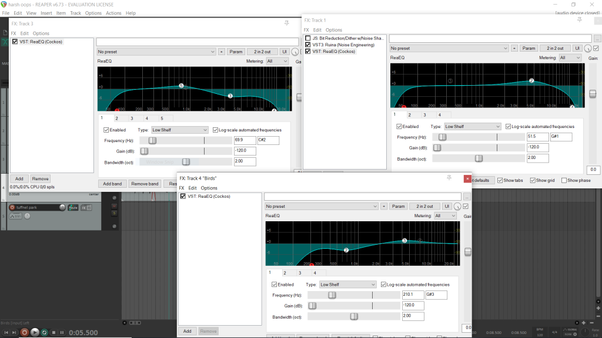Open the global automation override button
The image size is (602, 338).
570,332
